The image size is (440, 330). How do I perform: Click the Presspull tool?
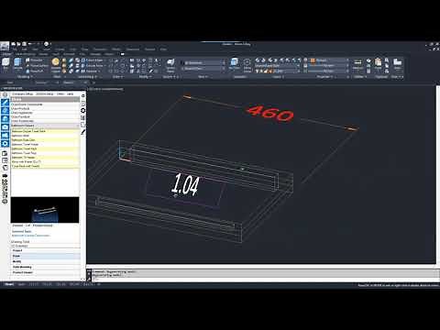(35, 71)
